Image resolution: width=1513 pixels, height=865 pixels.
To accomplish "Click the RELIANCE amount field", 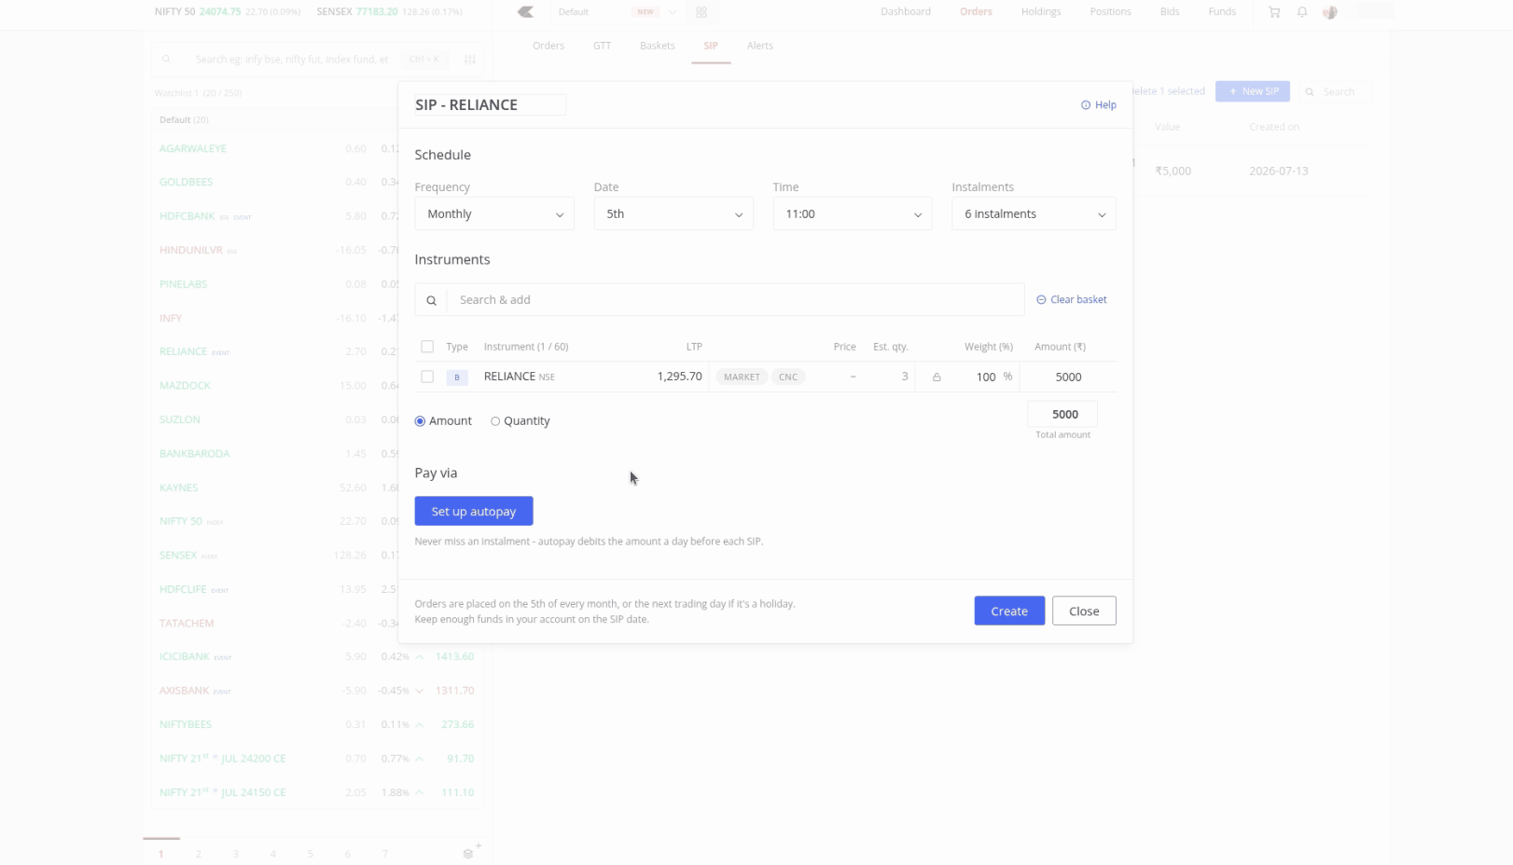I will tap(1068, 378).
